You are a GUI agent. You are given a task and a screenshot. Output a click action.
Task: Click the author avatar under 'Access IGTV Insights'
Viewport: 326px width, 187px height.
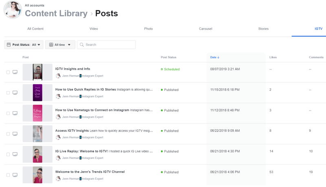tap(58, 137)
